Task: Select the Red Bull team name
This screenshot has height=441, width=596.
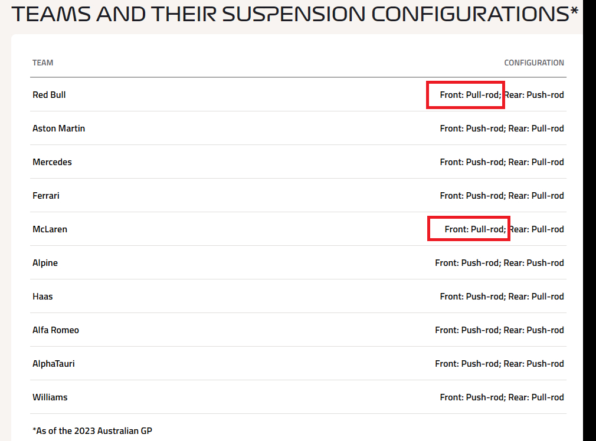Action: coord(49,94)
